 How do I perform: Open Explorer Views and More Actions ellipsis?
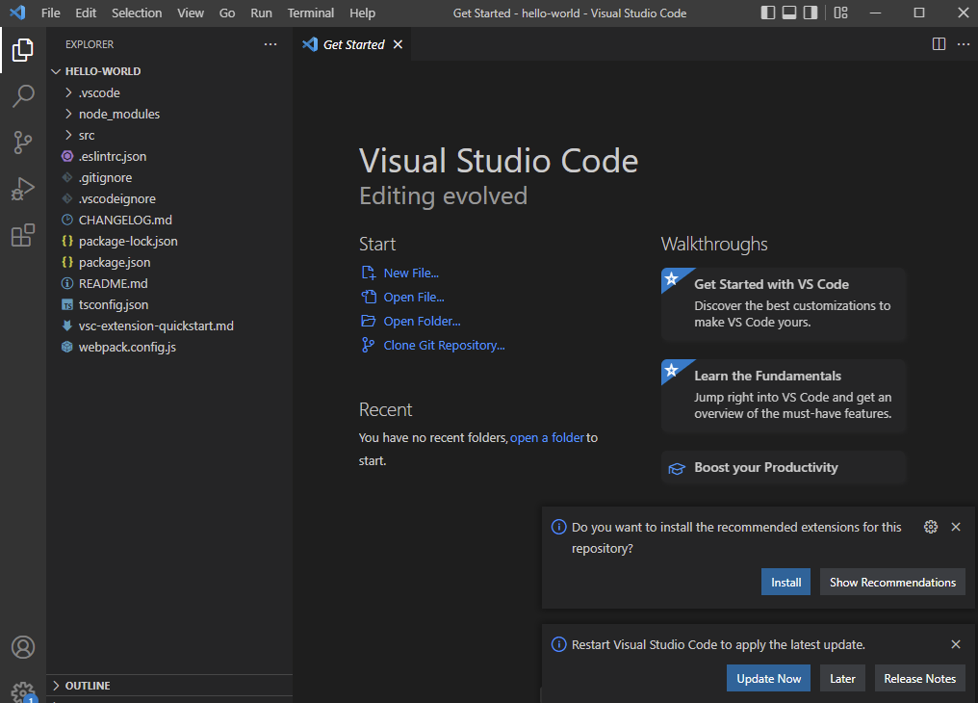tap(270, 43)
